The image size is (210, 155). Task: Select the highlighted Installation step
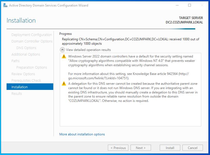[20, 87]
